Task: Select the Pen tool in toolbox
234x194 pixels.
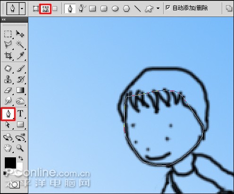Action: click(x=8, y=114)
